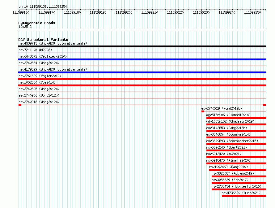Screen dimensions: 275x208
Task: Open esv2740918 (Wong2012b) variant
Action: [39, 102]
